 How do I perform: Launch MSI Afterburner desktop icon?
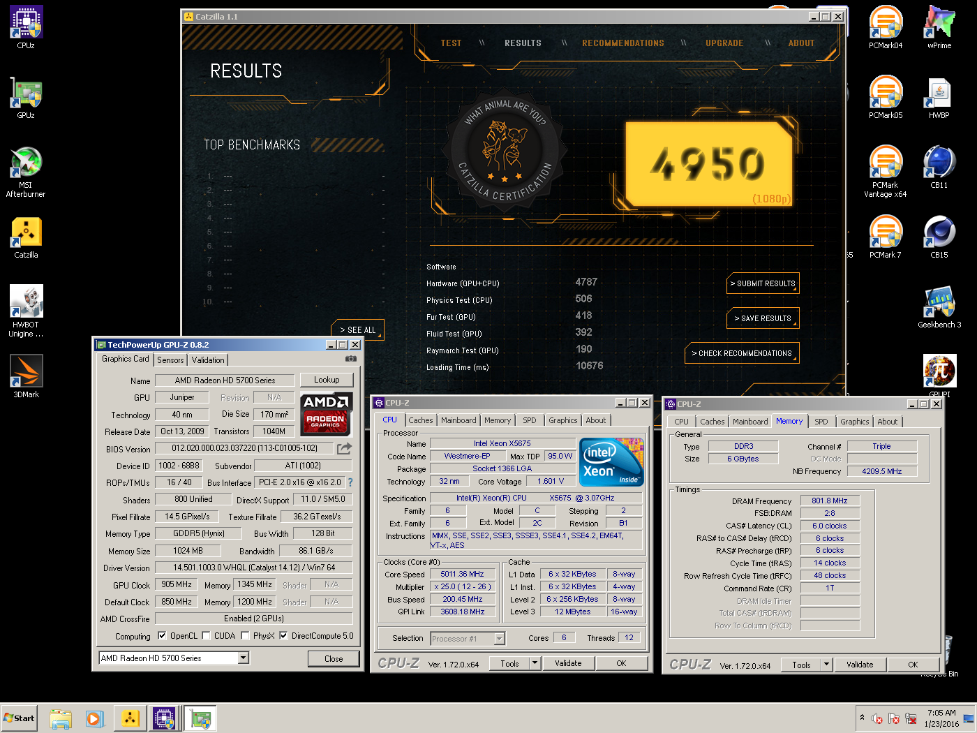click(26, 172)
